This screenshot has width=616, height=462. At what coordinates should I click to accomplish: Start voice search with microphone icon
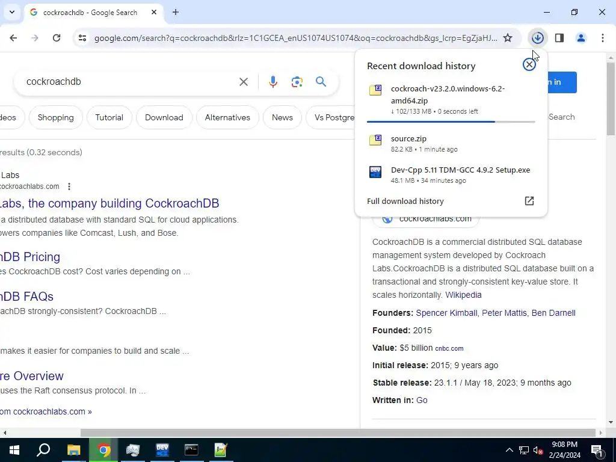(273, 82)
